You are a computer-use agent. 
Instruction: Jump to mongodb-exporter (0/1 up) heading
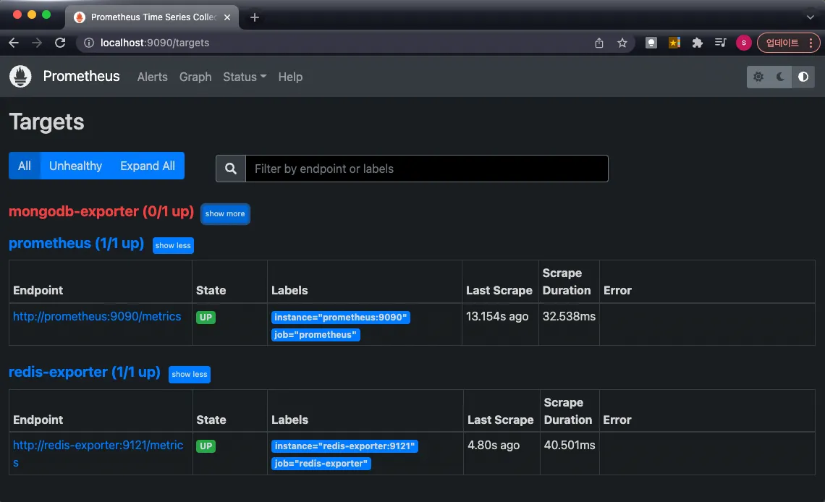(x=101, y=211)
